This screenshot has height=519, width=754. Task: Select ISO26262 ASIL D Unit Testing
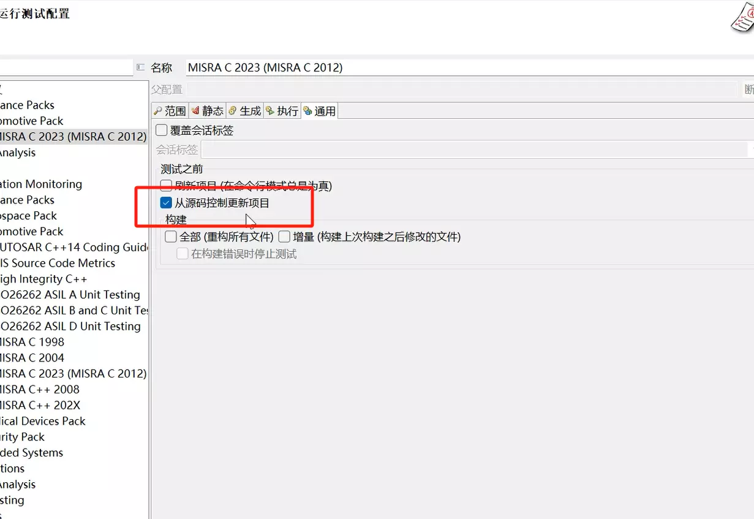tap(70, 327)
